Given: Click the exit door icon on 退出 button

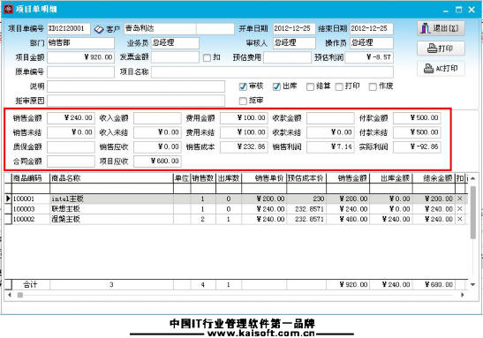Looking at the screenshot, I should point(426,28).
